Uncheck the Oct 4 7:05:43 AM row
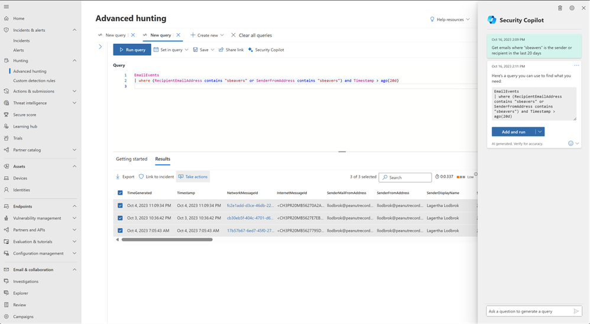The width and height of the screenshot is (590, 324). (x=120, y=231)
